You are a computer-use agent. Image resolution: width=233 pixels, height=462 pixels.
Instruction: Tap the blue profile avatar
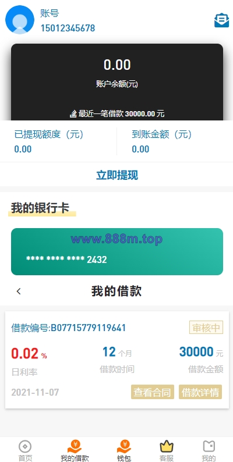[x=20, y=20]
